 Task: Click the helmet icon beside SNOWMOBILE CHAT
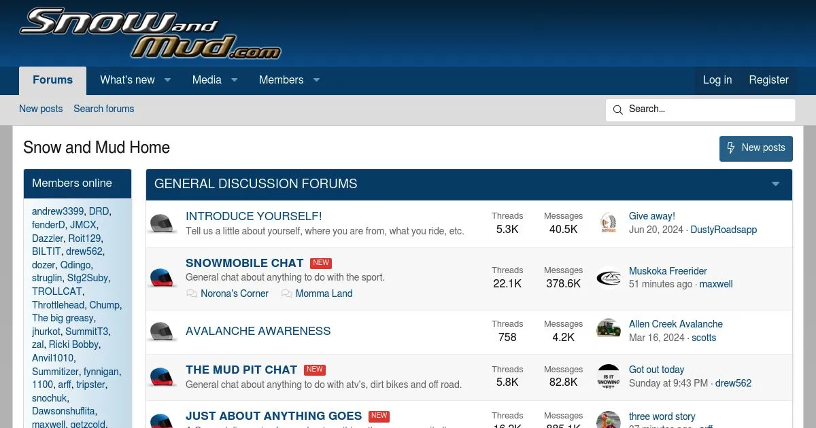point(161,277)
